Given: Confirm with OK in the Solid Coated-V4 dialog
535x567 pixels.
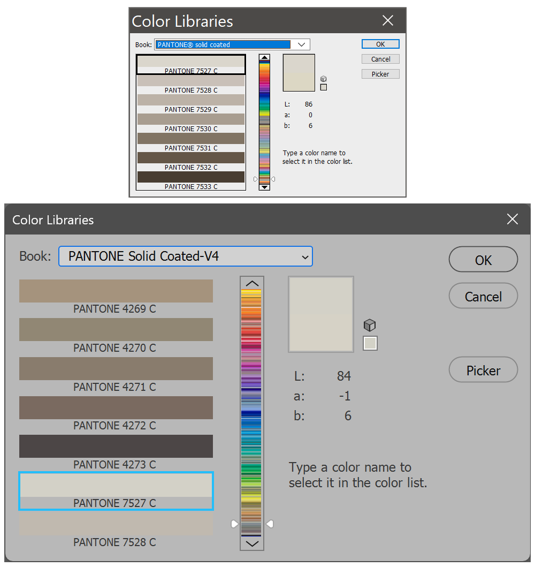Looking at the screenshot, I should click(x=483, y=260).
